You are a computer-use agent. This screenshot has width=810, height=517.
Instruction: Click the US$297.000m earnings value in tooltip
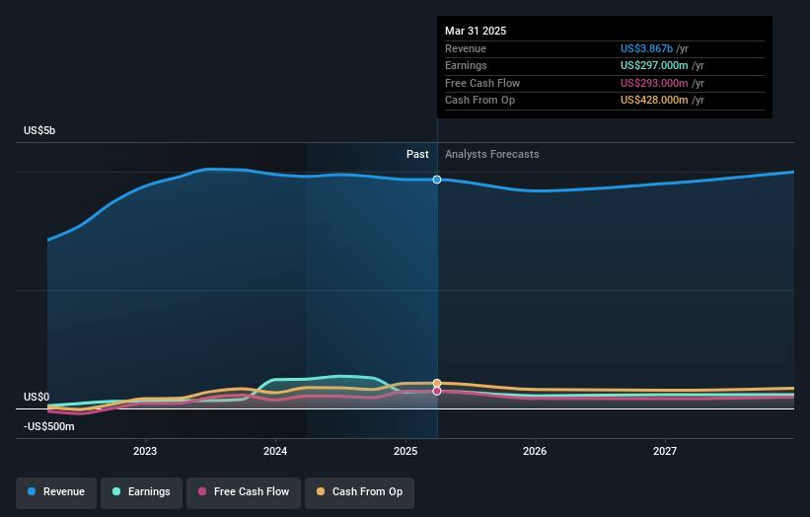pos(654,65)
